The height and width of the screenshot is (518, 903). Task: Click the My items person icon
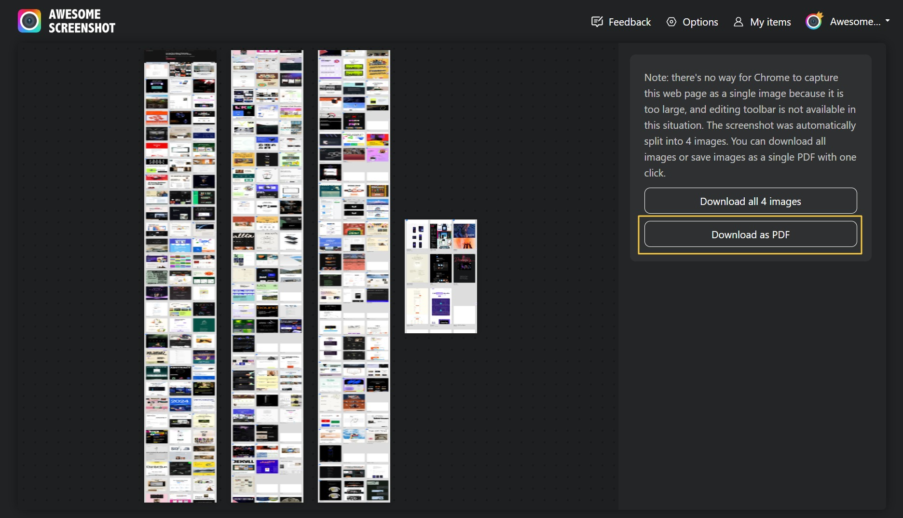(738, 22)
